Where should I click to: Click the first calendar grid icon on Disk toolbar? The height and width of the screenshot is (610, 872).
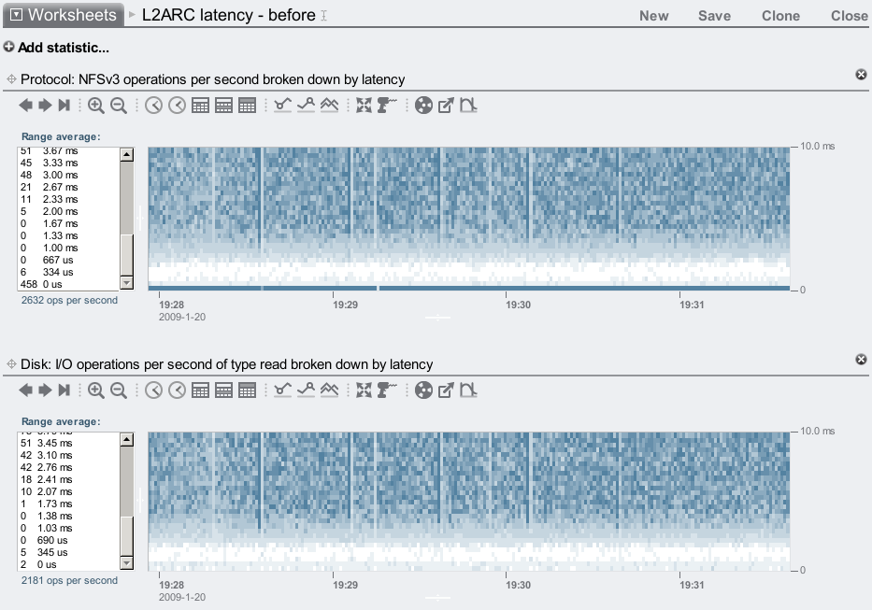[x=200, y=390]
